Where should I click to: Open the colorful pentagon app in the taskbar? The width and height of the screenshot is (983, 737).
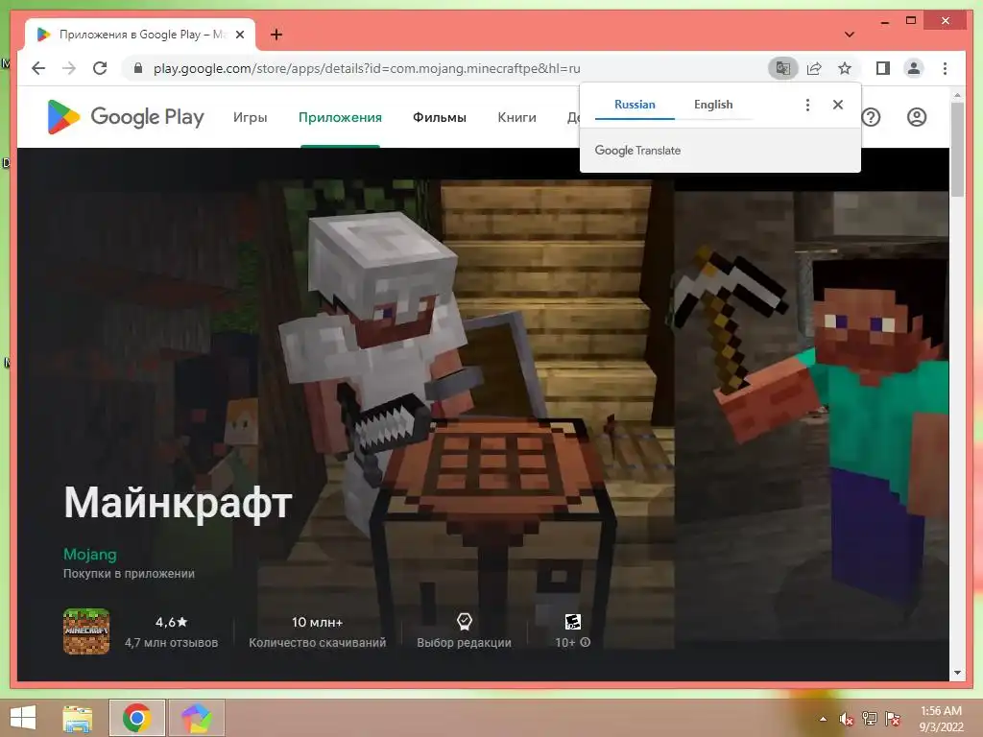click(196, 718)
